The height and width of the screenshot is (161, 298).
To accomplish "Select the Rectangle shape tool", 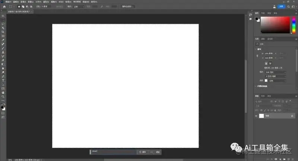I will 3,88.
